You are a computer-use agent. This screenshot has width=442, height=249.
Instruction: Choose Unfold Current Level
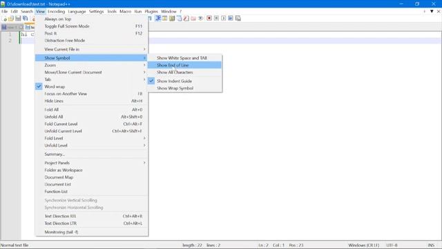92,131
